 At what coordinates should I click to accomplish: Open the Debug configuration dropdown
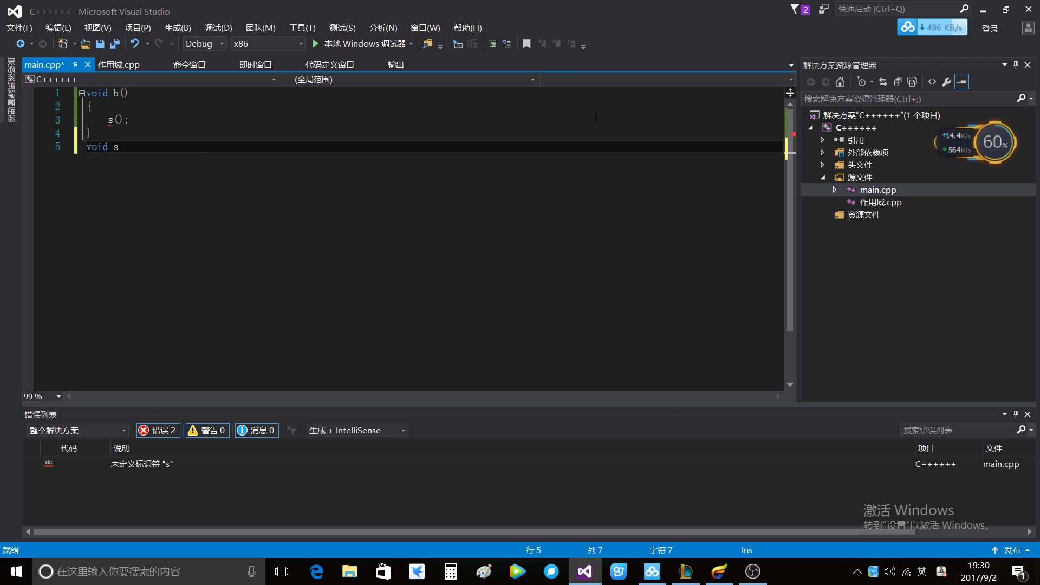204,44
